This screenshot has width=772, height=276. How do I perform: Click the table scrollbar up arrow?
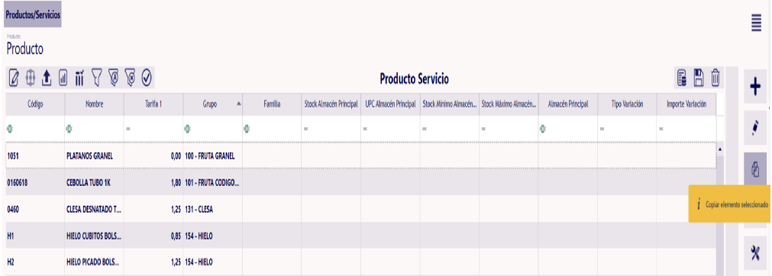(x=720, y=149)
